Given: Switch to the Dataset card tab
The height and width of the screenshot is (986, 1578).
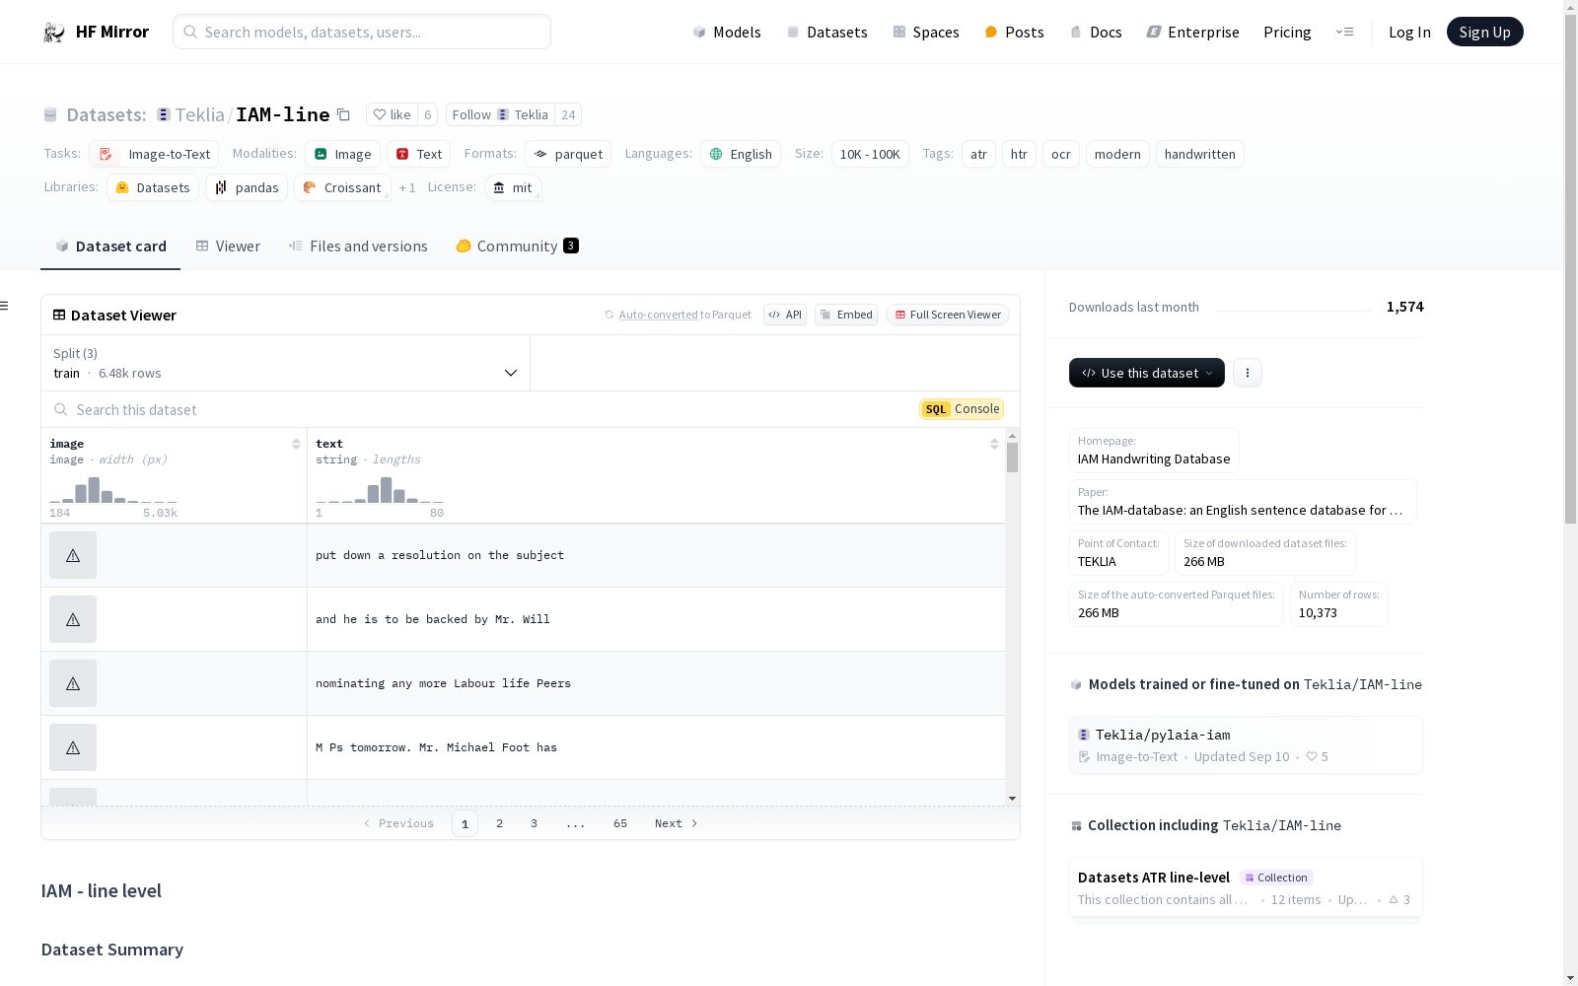Looking at the screenshot, I should point(110,246).
